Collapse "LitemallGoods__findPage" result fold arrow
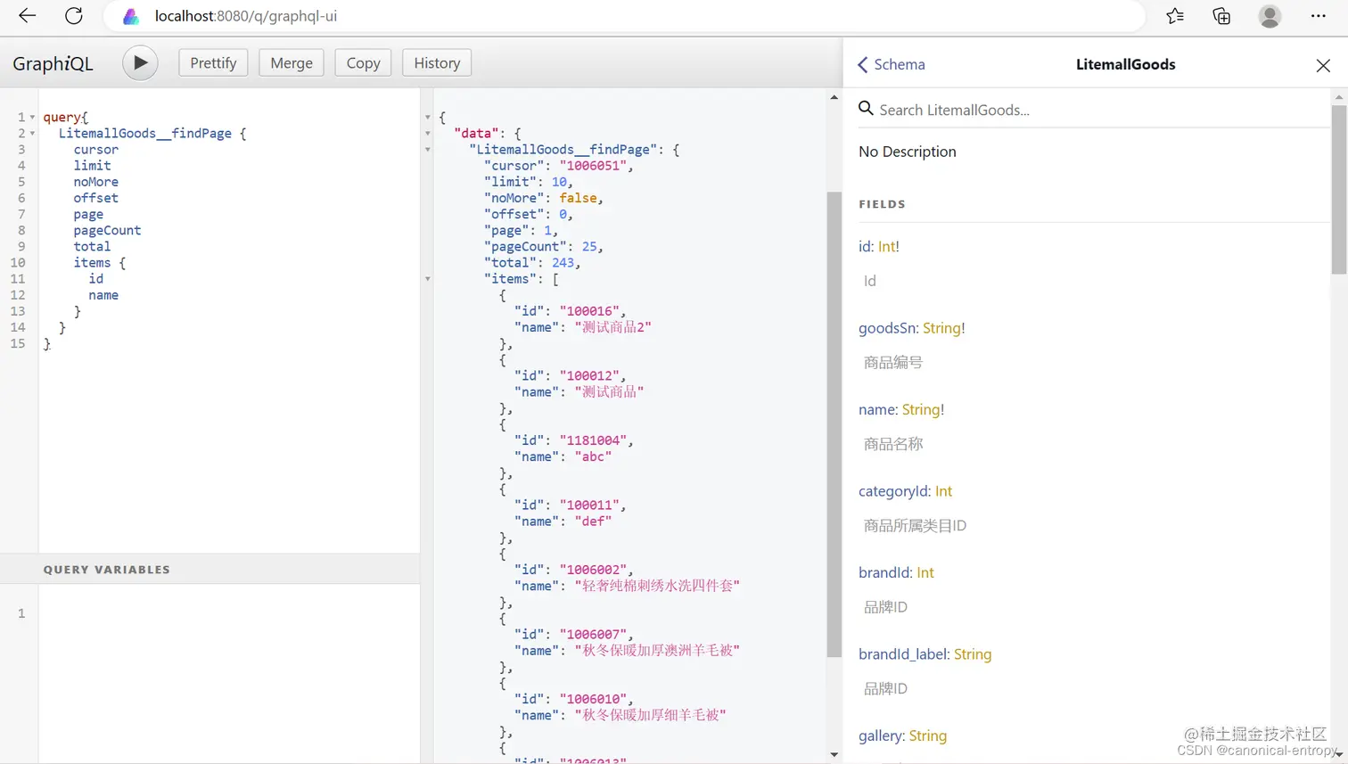The image size is (1348, 764). point(428,149)
